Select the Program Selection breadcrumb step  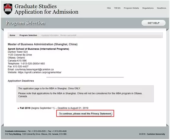[28, 35]
